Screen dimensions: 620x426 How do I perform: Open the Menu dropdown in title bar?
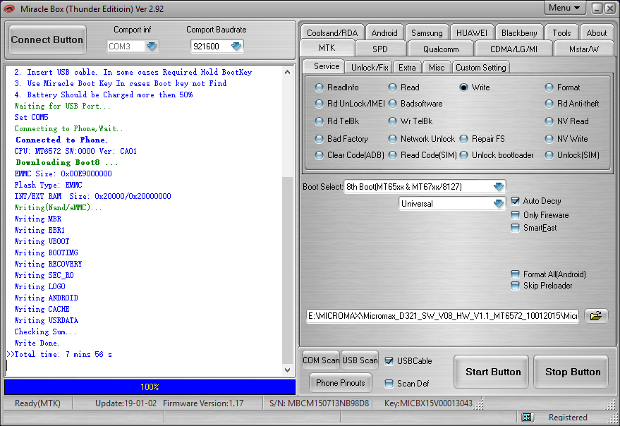[x=564, y=8]
